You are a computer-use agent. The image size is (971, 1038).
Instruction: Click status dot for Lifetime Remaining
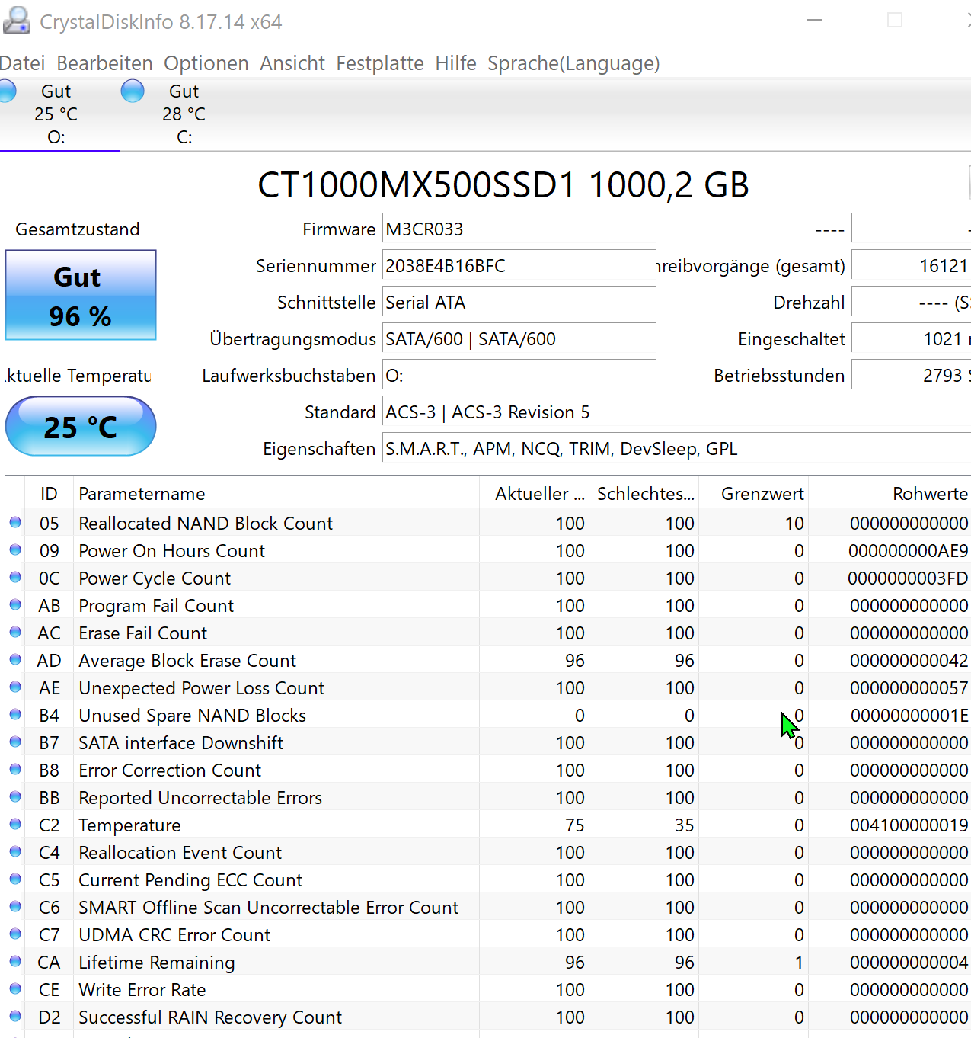click(x=15, y=962)
